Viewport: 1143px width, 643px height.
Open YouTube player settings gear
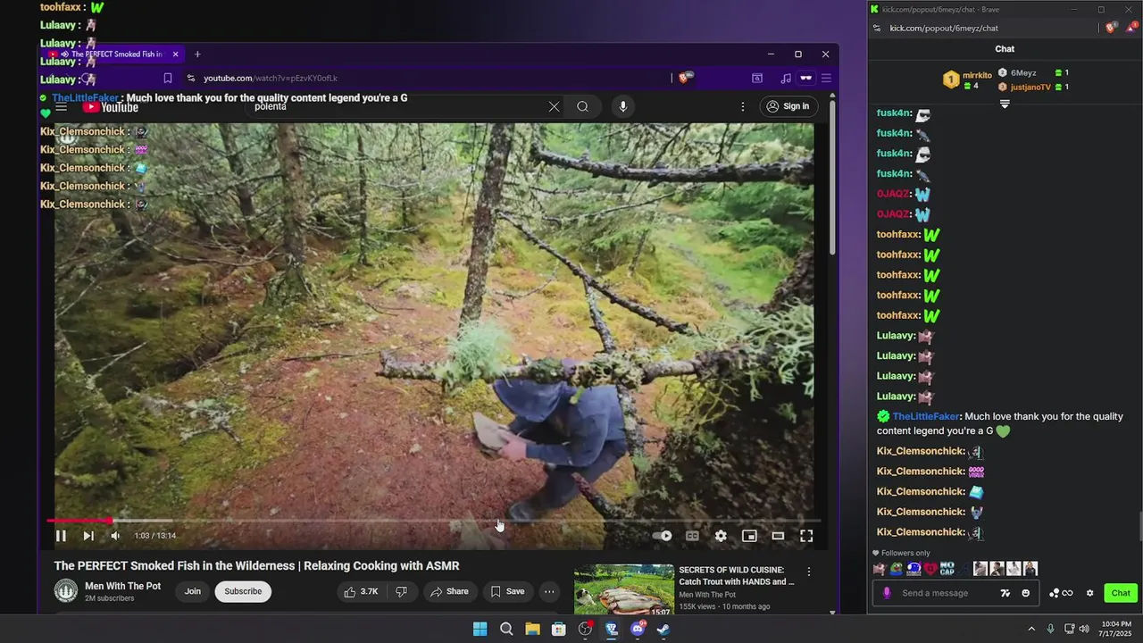coord(721,536)
